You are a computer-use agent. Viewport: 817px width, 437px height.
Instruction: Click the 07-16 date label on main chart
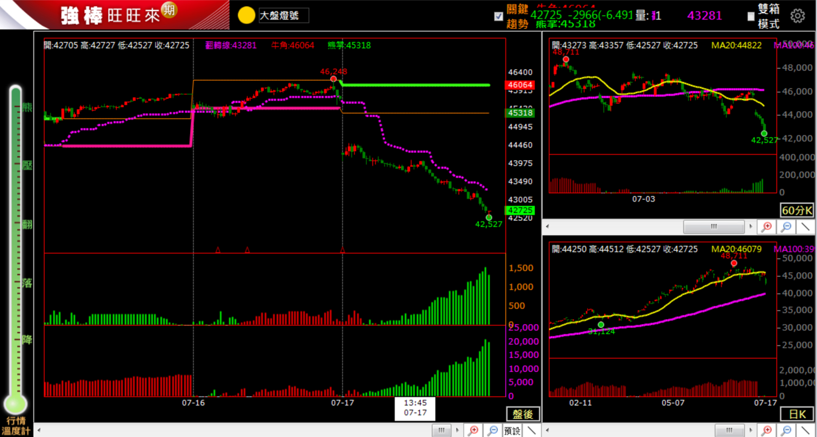point(194,402)
